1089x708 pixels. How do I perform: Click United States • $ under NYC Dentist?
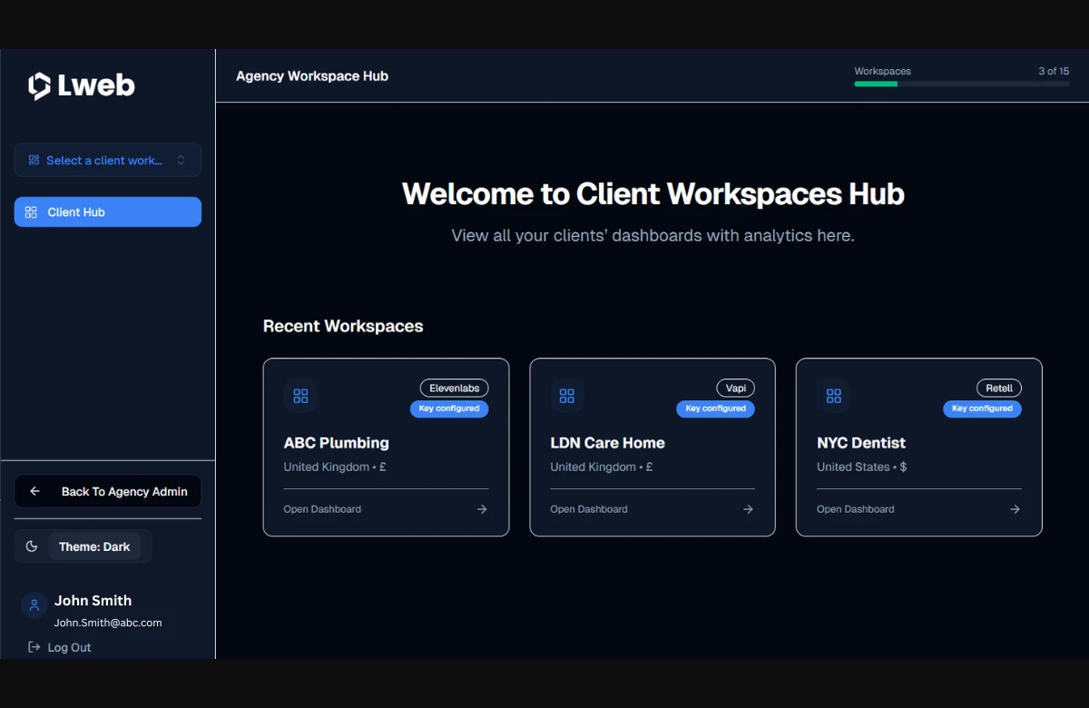[x=862, y=467]
